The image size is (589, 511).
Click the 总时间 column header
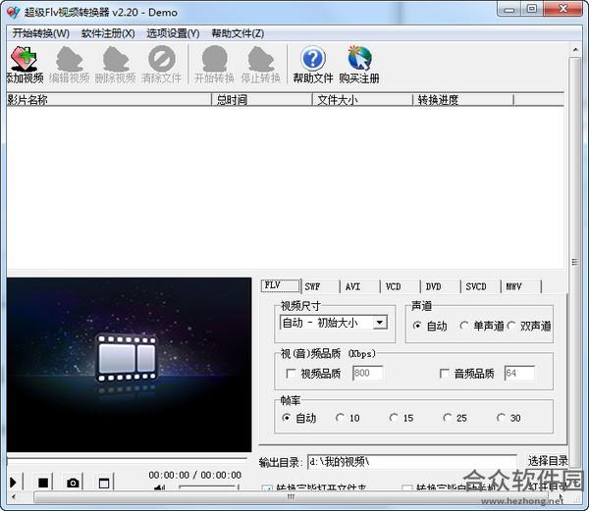click(262, 100)
